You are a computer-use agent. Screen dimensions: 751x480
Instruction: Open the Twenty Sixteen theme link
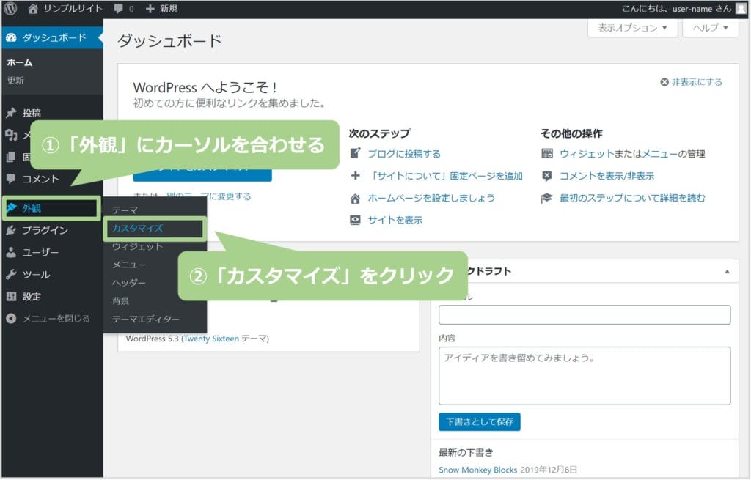211,339
